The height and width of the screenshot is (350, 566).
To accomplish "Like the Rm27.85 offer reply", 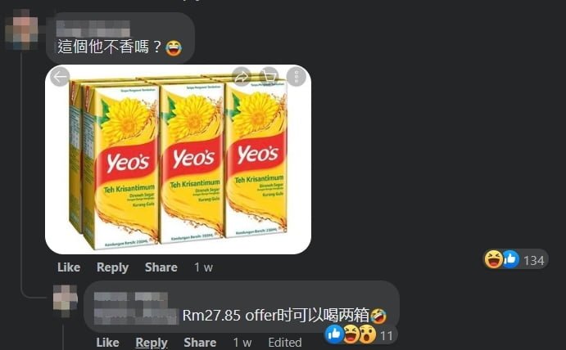I will pyautogui.click(x=107, y=342).
